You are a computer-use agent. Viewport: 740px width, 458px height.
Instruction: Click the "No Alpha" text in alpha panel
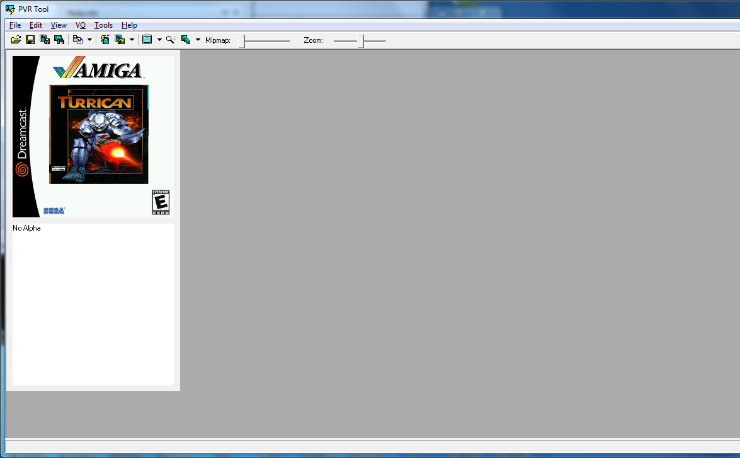[x=27, y=228]
